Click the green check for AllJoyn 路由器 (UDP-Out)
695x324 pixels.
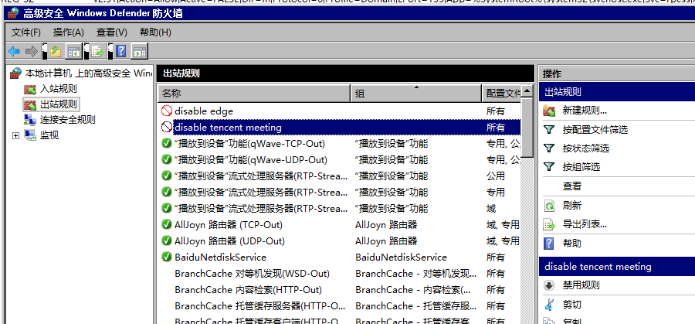(167, 240)
